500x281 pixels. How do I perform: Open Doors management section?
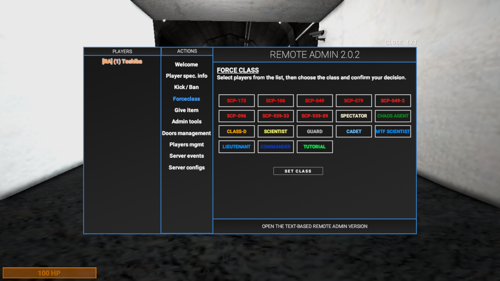click(x=186, y=133)
